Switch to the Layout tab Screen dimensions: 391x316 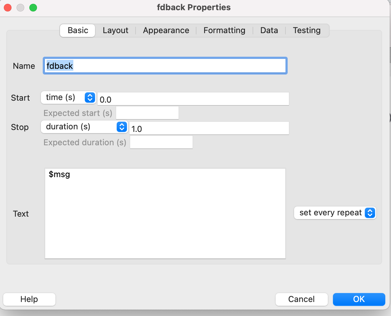[x=115, y=31]
